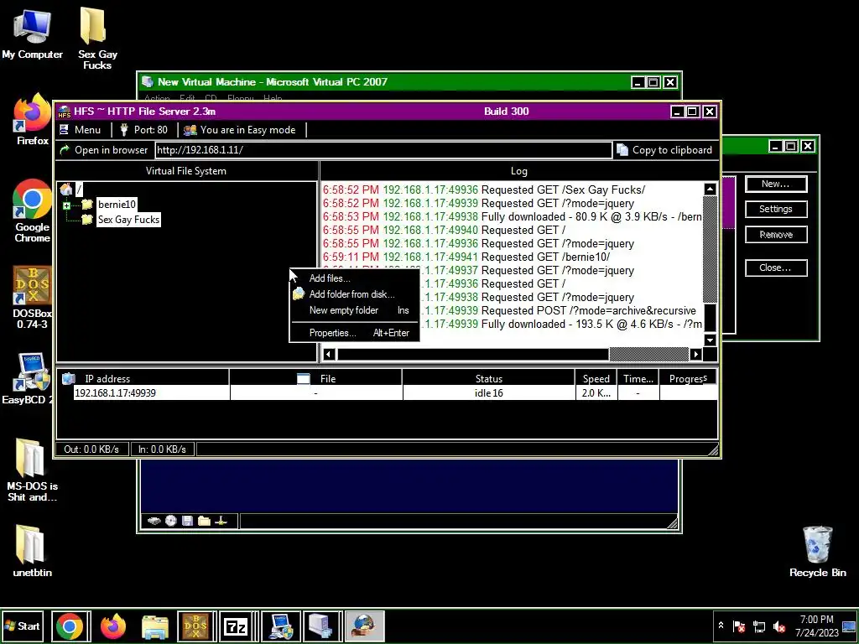Click the log's left scroll arrow

(329, 355)
